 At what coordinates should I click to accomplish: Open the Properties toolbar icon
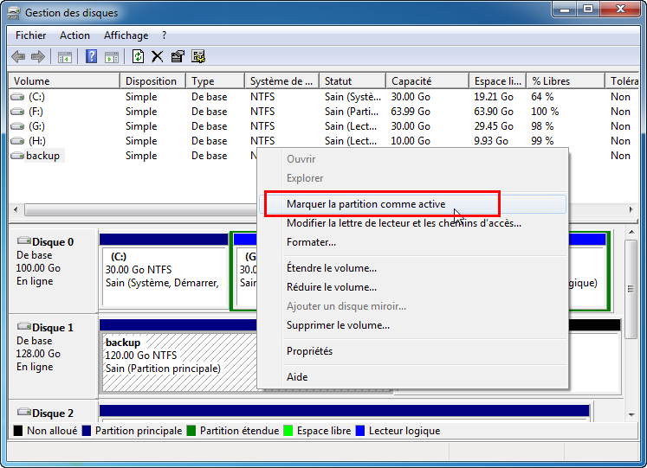[x=178, y=56]
